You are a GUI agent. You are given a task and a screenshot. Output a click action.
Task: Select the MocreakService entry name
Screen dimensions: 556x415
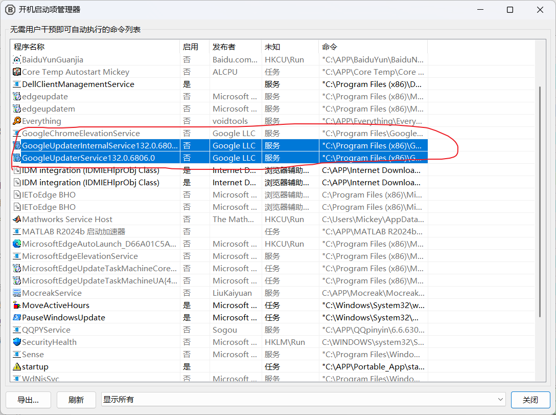click(x=52, y=293)
